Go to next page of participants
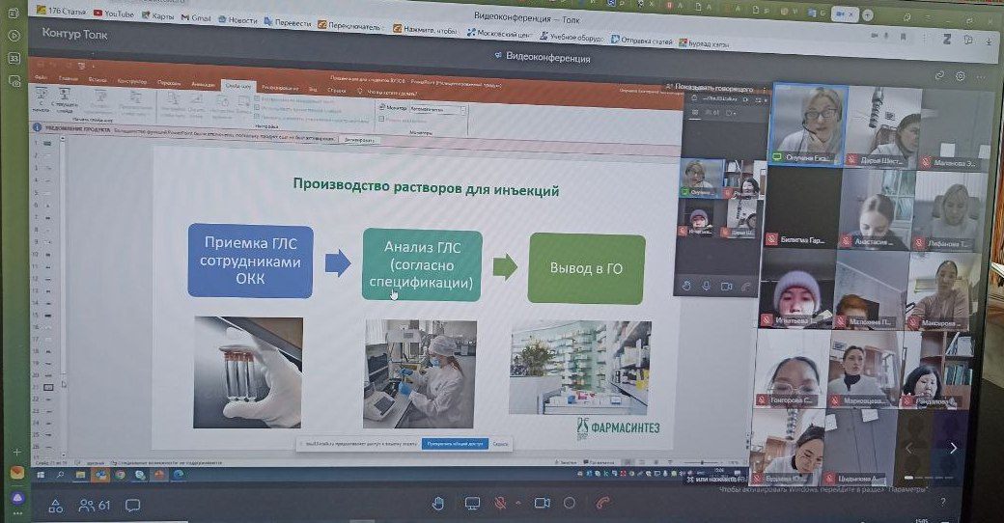 coord(954,448)
